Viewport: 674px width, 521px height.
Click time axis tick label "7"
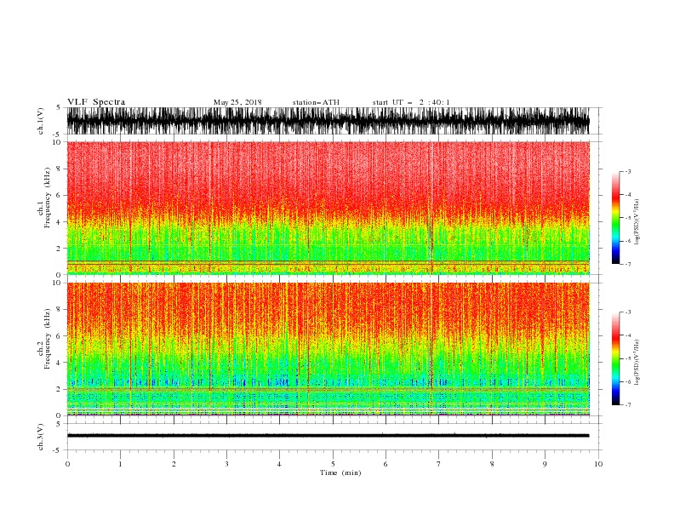(x=438, y=464)
